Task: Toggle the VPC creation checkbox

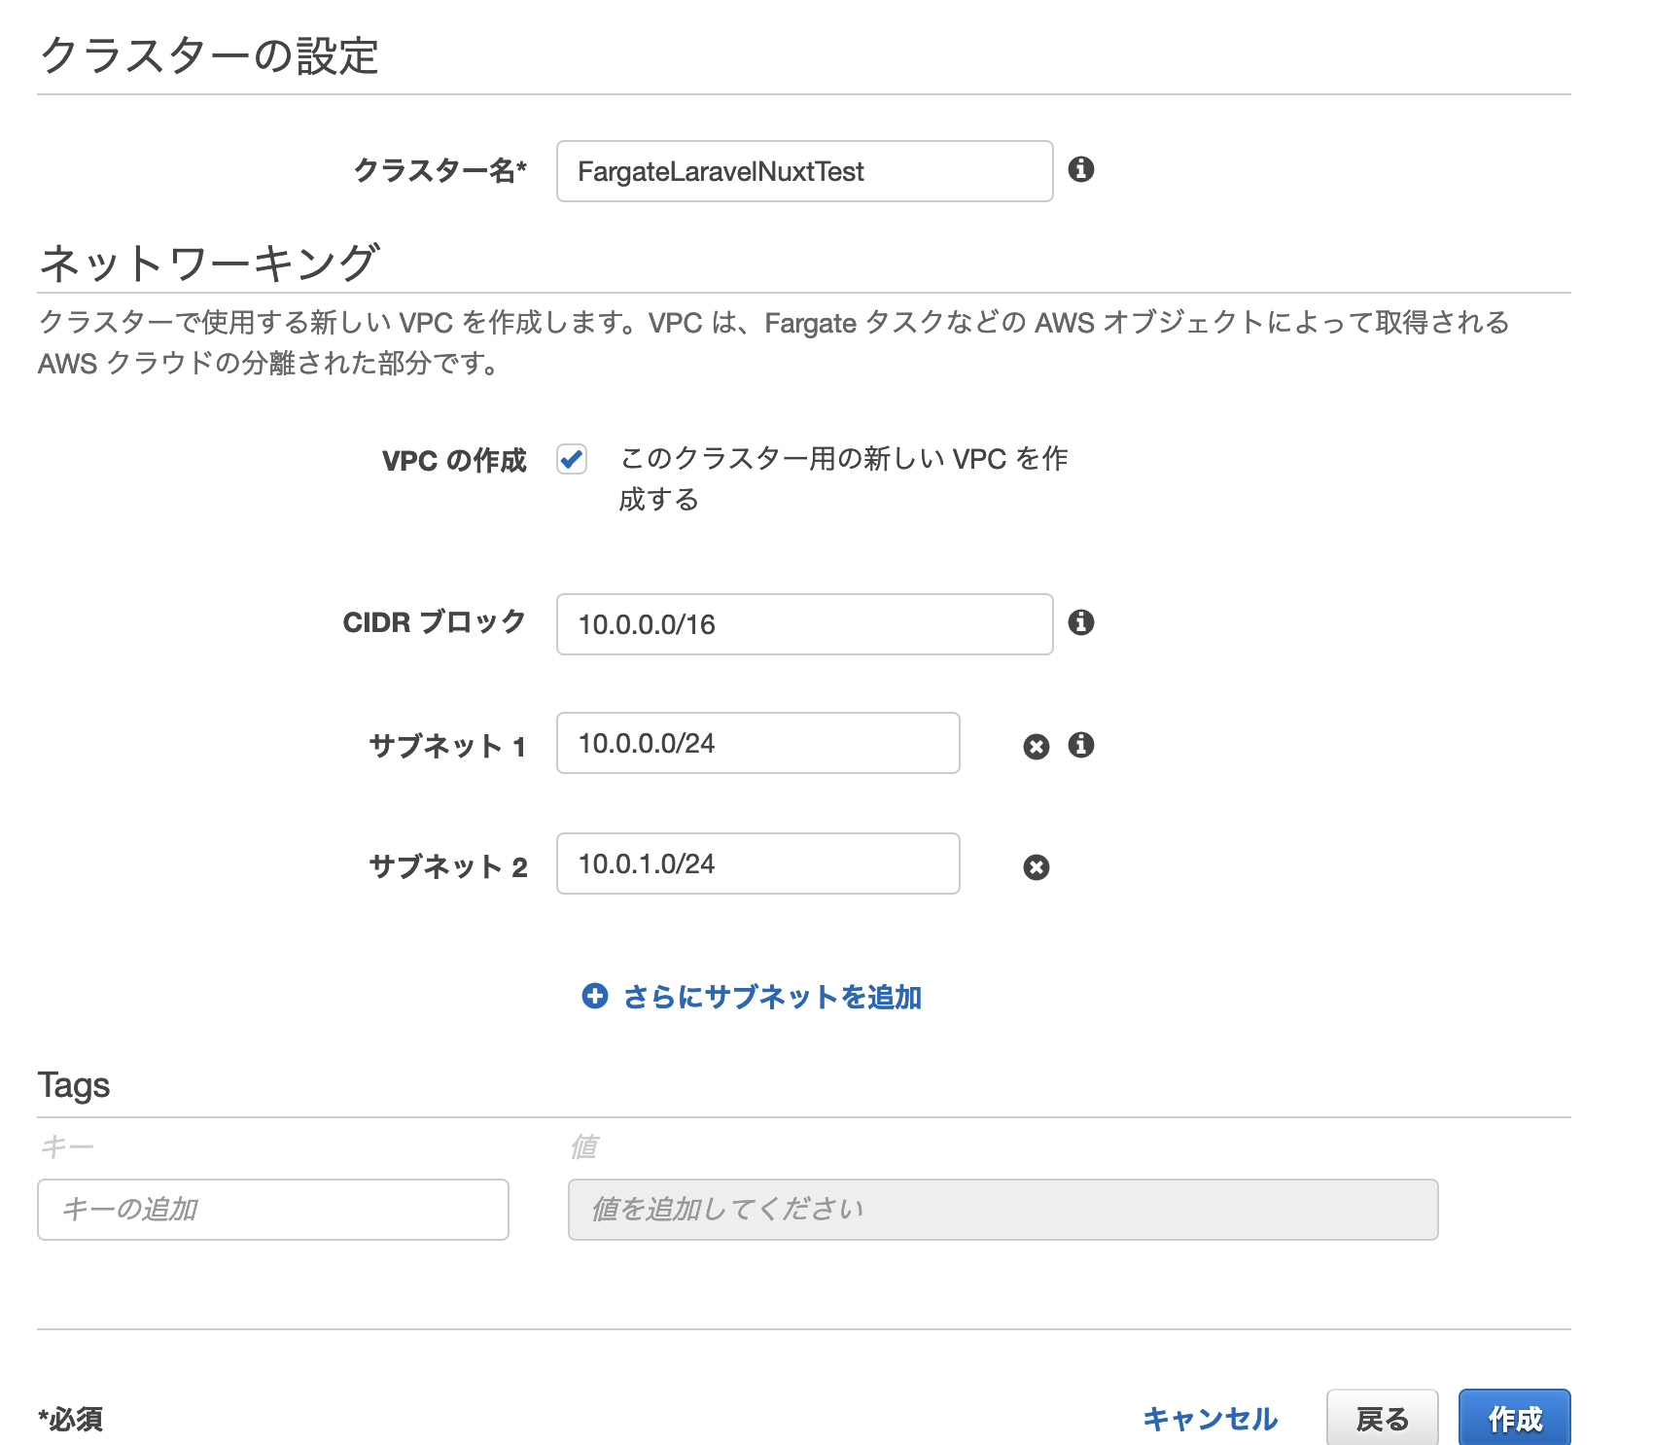Action: click(x=572, y=459)
